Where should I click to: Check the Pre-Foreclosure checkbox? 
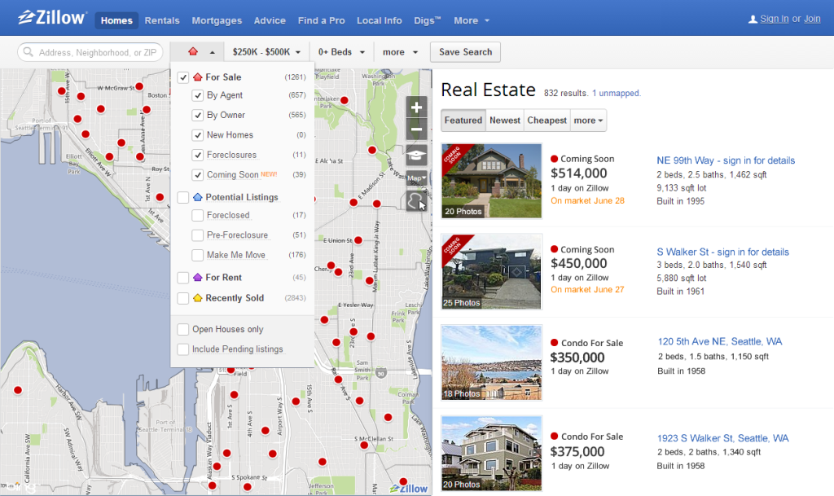point(197,235)
